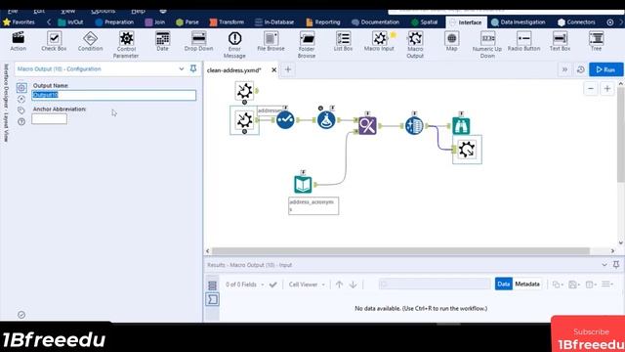Screen dimensions: 625x352
Task: Select the Drop Down tool
Action: 198,41
